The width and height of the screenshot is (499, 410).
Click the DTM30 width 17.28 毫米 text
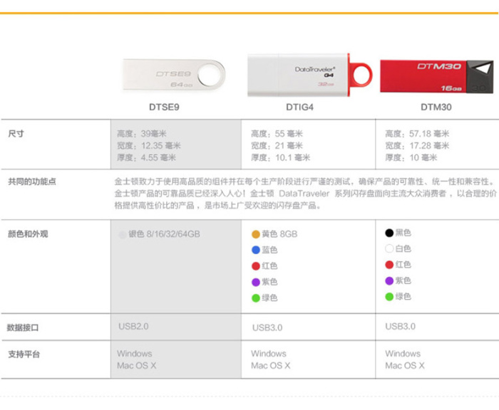point(417,146)
